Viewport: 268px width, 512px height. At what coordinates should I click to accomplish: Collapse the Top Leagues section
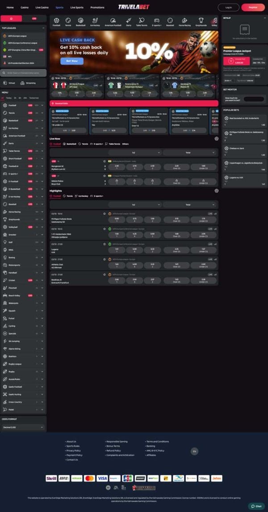(43, 28)
